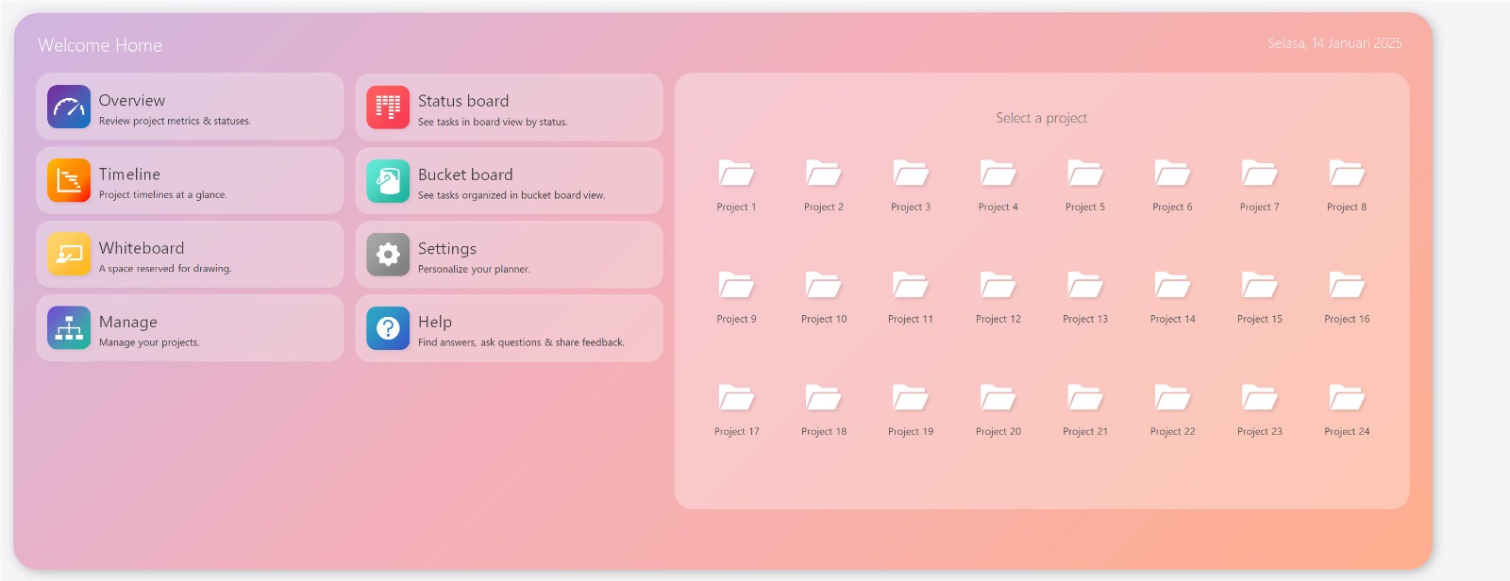The height and width of the screenshot is (581, 1510).
Task: Open the Project 1 folder
Action: (x=736, y=174)
